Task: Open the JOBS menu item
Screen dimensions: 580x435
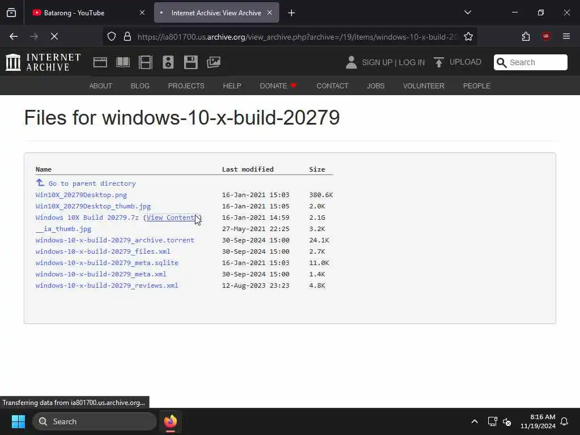Action: point(376,86)
